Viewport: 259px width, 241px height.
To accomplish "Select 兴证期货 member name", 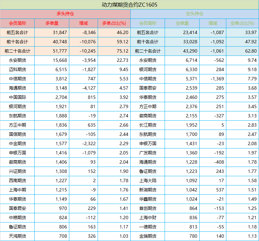I will [x=17, y=172].
